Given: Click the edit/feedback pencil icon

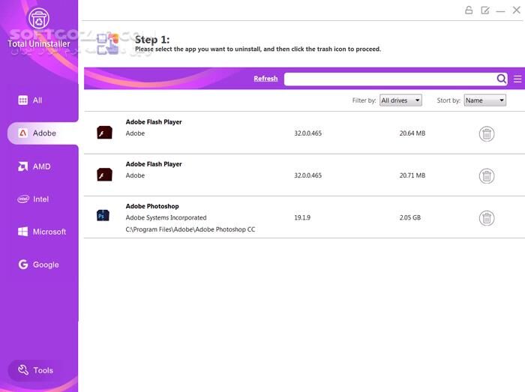Looking at the screenshot, I should pyautogui.click(x=484, y=10).
